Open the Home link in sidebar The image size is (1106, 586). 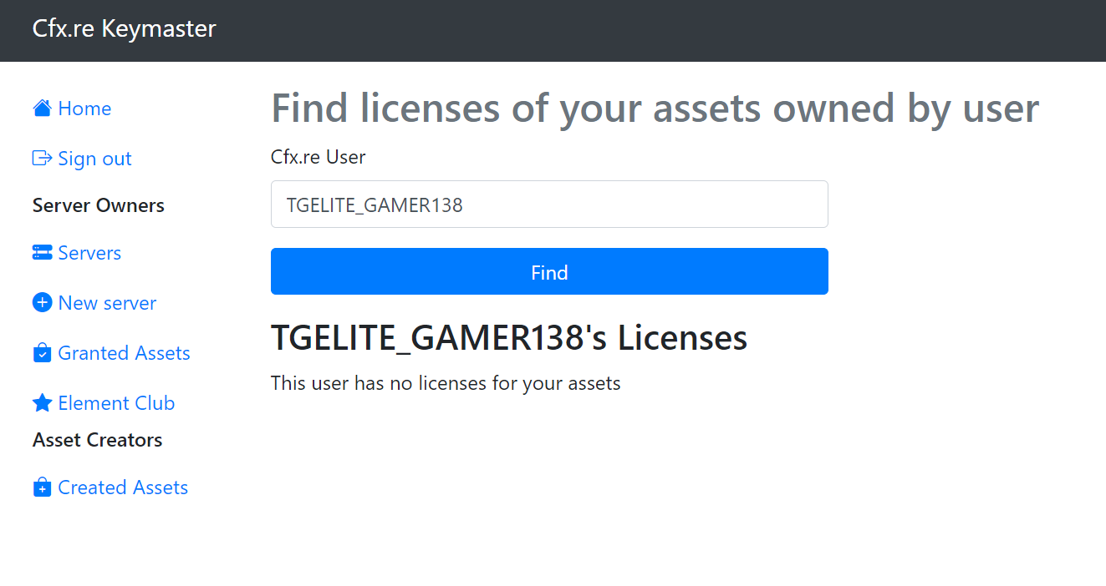coord(84,109)
